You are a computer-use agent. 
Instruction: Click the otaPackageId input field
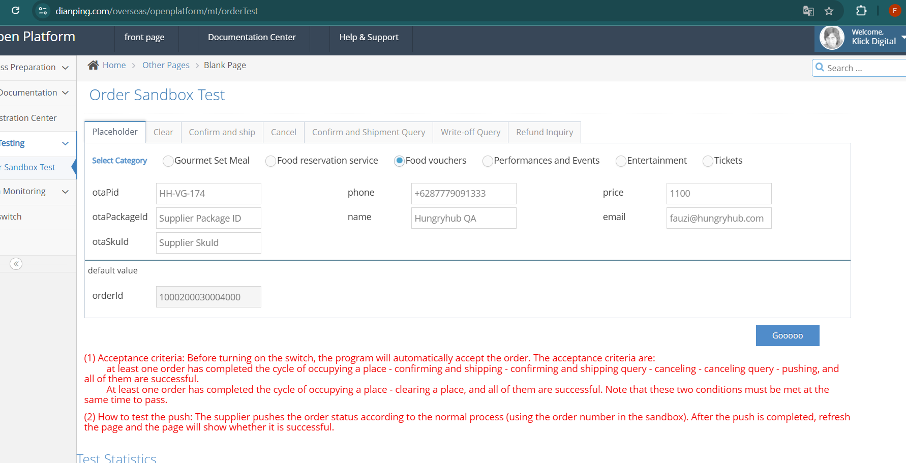click(x=208, y=218)
